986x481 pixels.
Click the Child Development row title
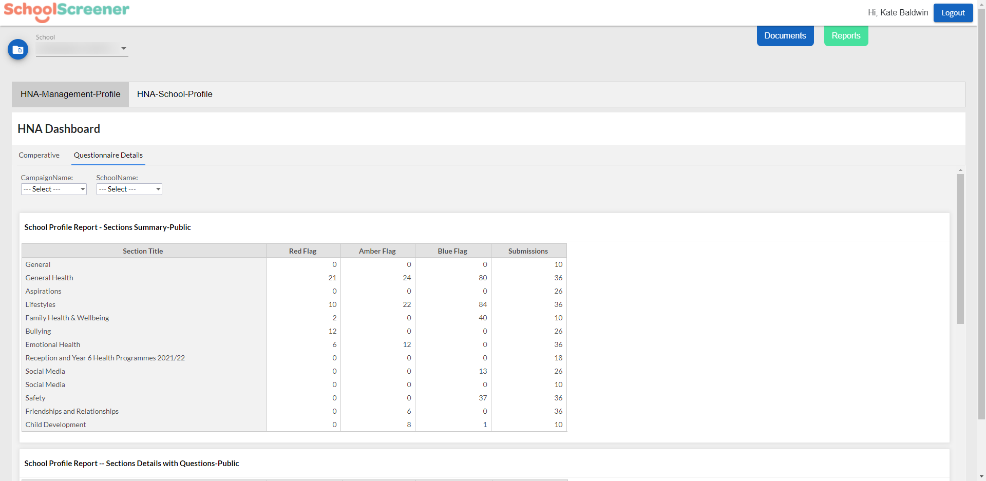(55, 425)
